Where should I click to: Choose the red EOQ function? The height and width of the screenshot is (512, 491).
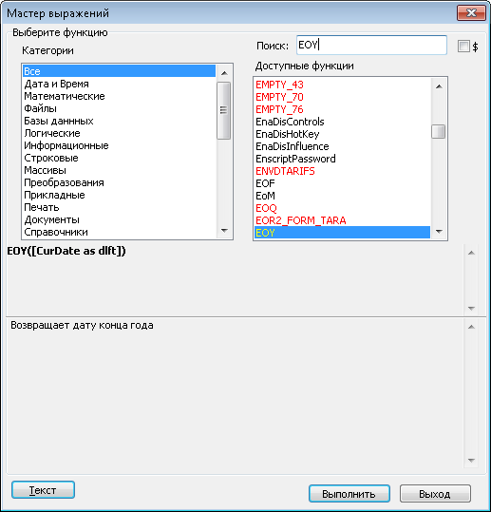click(x=342, y=208)
